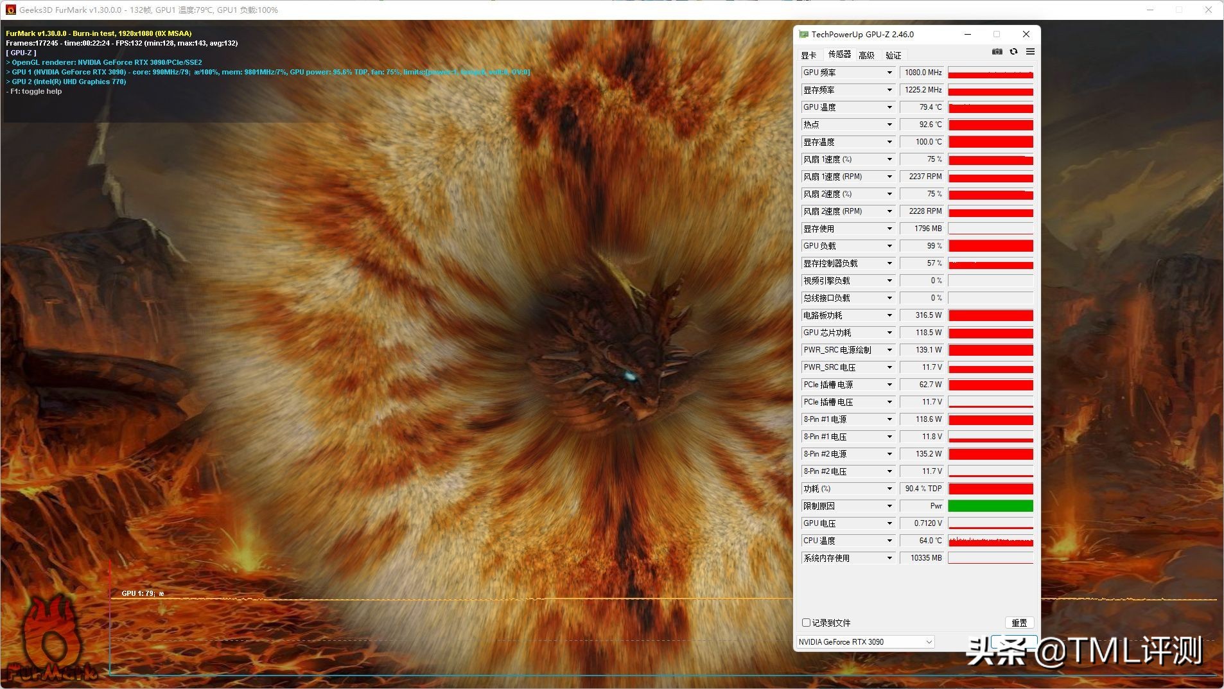
Task: Click the GPU-Z refresh icon
Action: (x=1013, y=51)
